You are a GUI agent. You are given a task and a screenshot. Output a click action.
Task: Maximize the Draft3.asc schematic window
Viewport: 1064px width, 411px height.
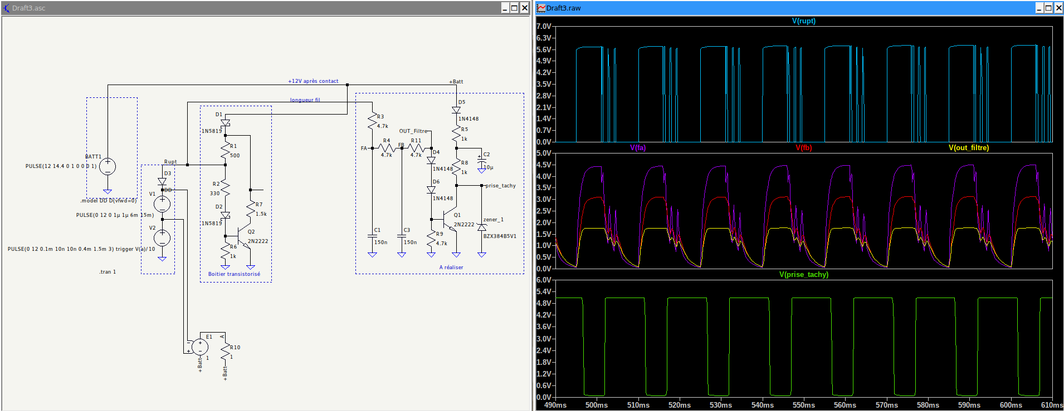(x=515, y=8)
